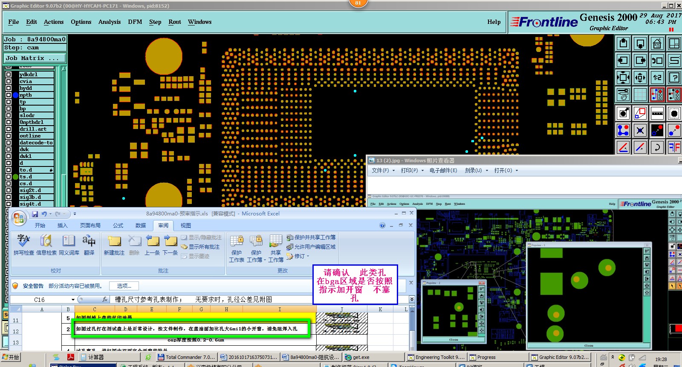682x367 pixels.
Task: Open Engineering Toolkit taskbar item
Action: 436,357
